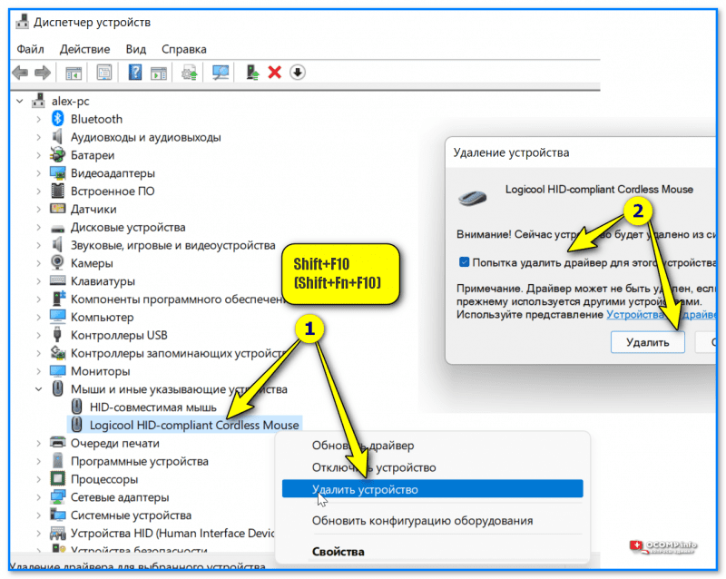The height and width of the screenshot is (579, 726).
Task: Select HID-совместимая мышь device
Action: click(x=152, y=407)
